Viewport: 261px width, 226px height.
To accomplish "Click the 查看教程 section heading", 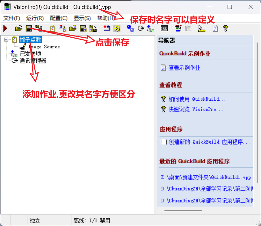I will (x=171, y=85).
